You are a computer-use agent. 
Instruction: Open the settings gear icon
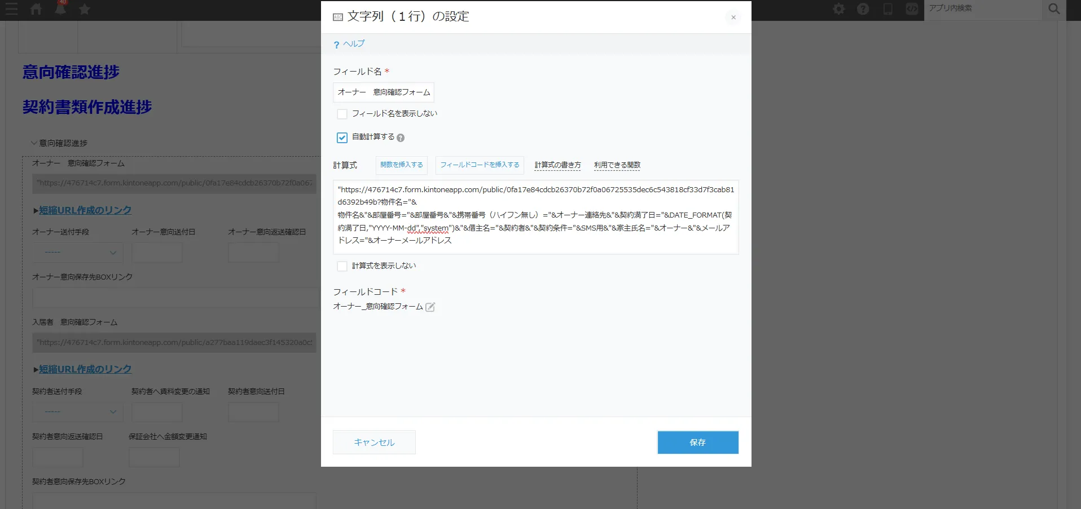coord(839,9)
